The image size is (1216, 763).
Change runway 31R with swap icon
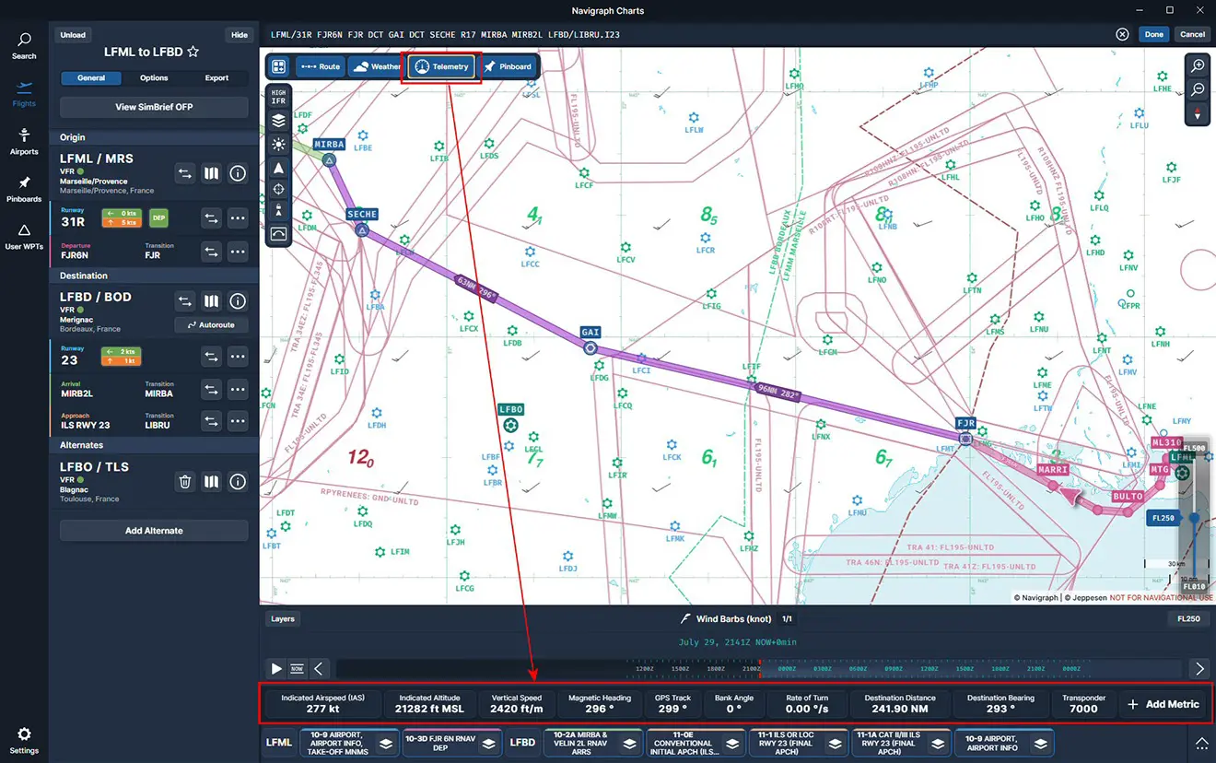click(211, 218)
